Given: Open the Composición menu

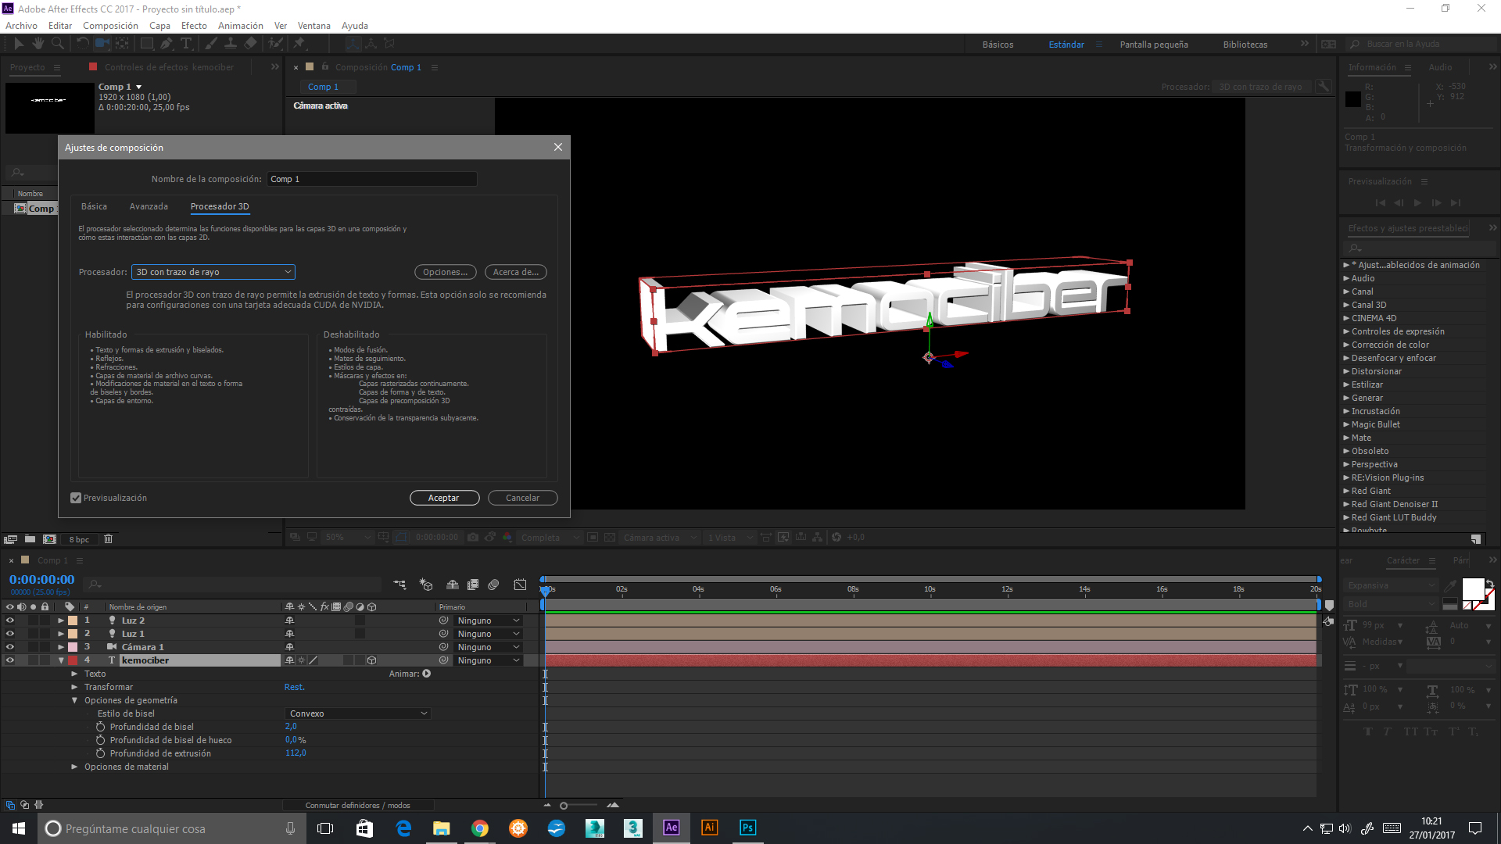Looking at the screenshot, I should (110, 26).
